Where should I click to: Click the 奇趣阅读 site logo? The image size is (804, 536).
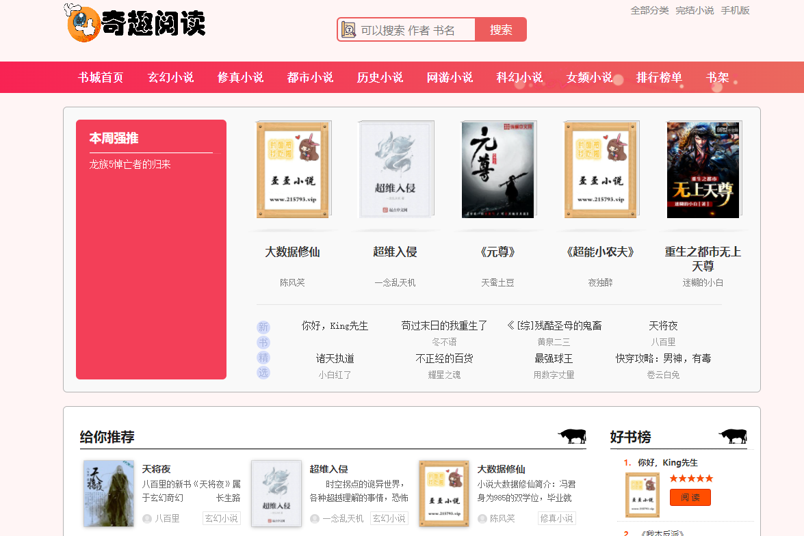pos(135,23)
